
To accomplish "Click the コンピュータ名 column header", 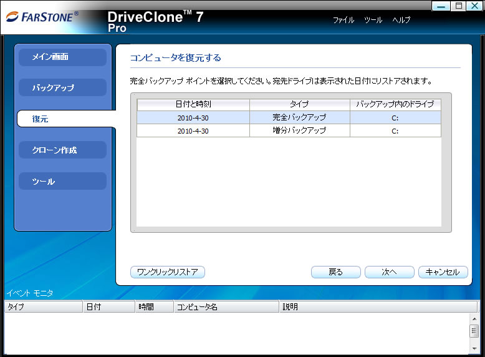I will coord(226,307).
